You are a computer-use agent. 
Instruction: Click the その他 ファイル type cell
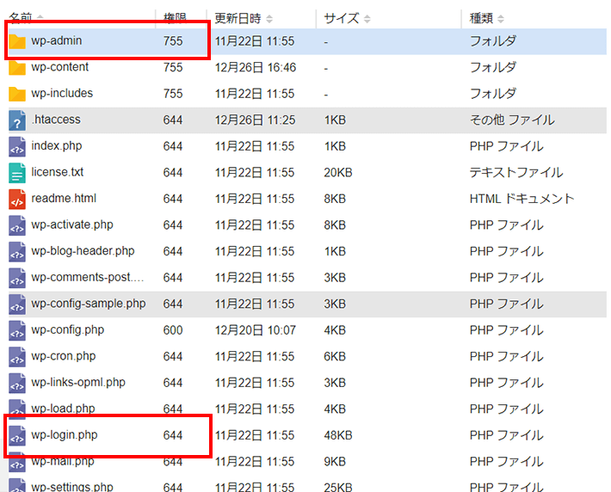click(x=512, y=120)
